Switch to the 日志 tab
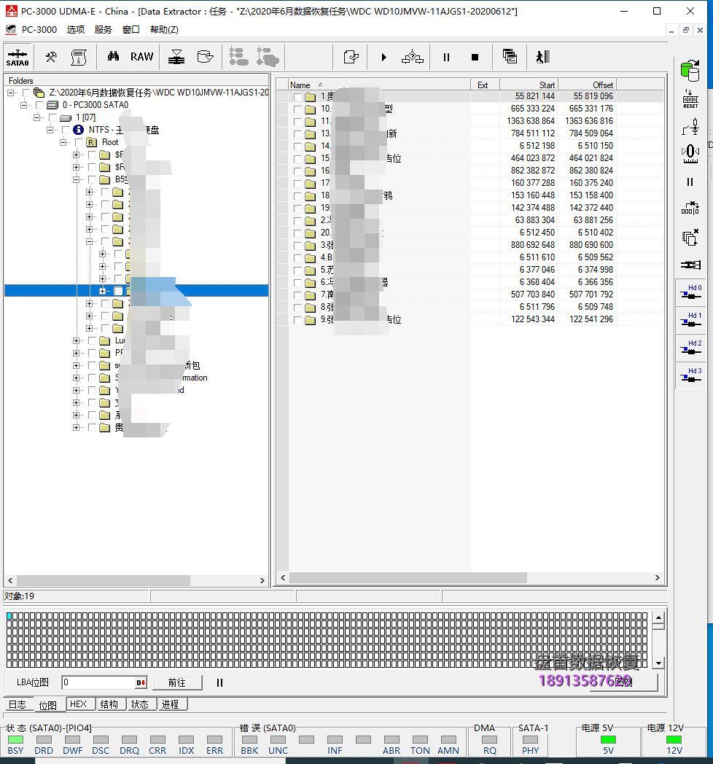The image size is (713, 764). point(18,704)
